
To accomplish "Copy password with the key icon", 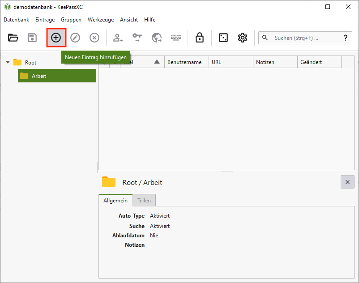I will pyautogui.click(x=137, y=38).
